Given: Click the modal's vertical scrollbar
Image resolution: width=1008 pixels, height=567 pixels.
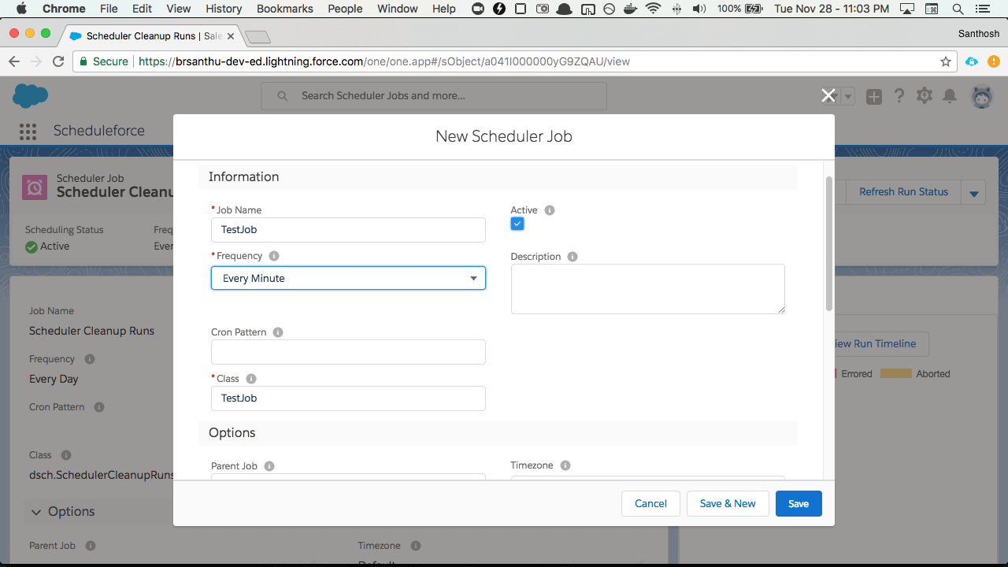Looking at the screenshot, I should tap(828, 244).
